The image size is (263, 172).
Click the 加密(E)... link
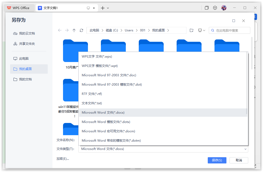63,159
